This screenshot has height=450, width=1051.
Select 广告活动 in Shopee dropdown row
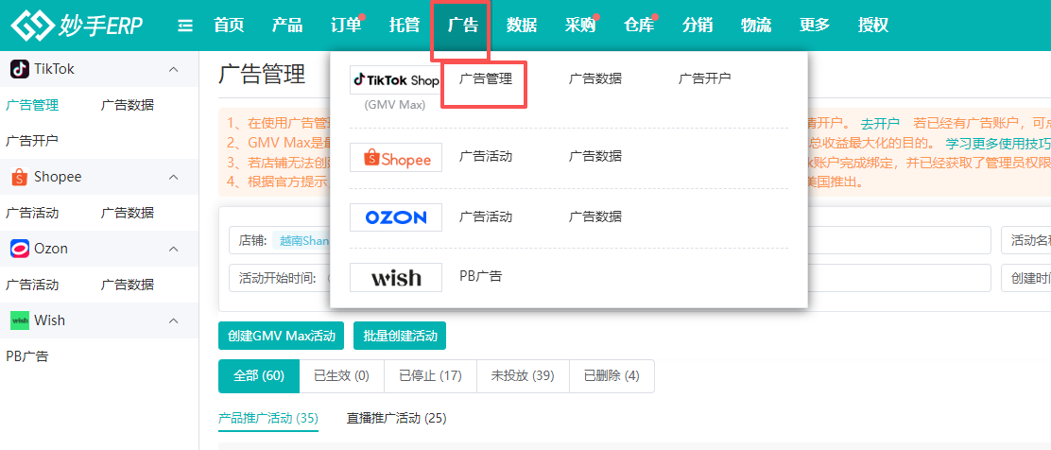coord(486,156)
